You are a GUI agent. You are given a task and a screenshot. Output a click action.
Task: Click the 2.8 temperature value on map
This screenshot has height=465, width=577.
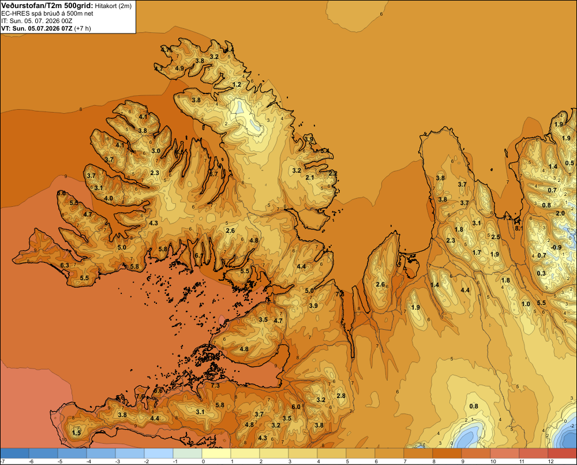pos(341,396)
